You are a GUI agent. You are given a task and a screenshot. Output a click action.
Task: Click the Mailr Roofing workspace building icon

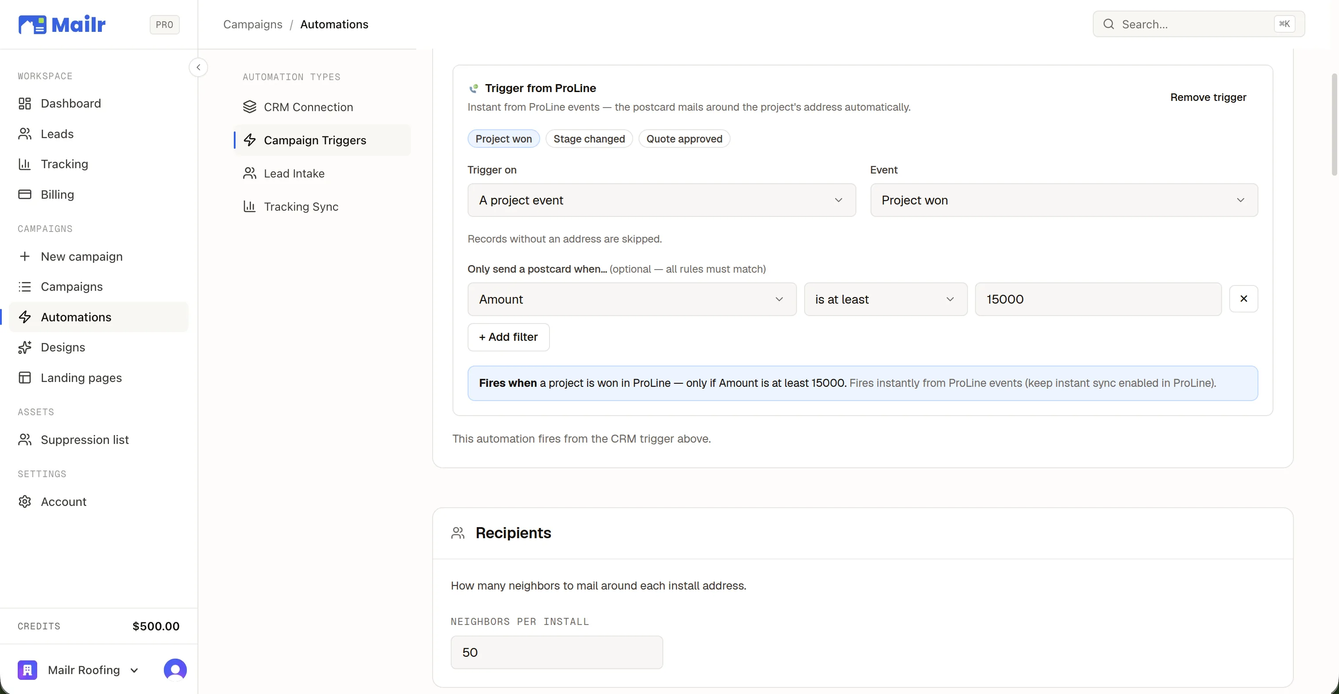pos(27,670)
